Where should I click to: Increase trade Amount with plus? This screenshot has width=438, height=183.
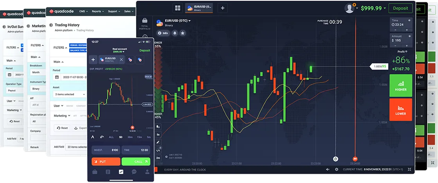pos(407,45)
